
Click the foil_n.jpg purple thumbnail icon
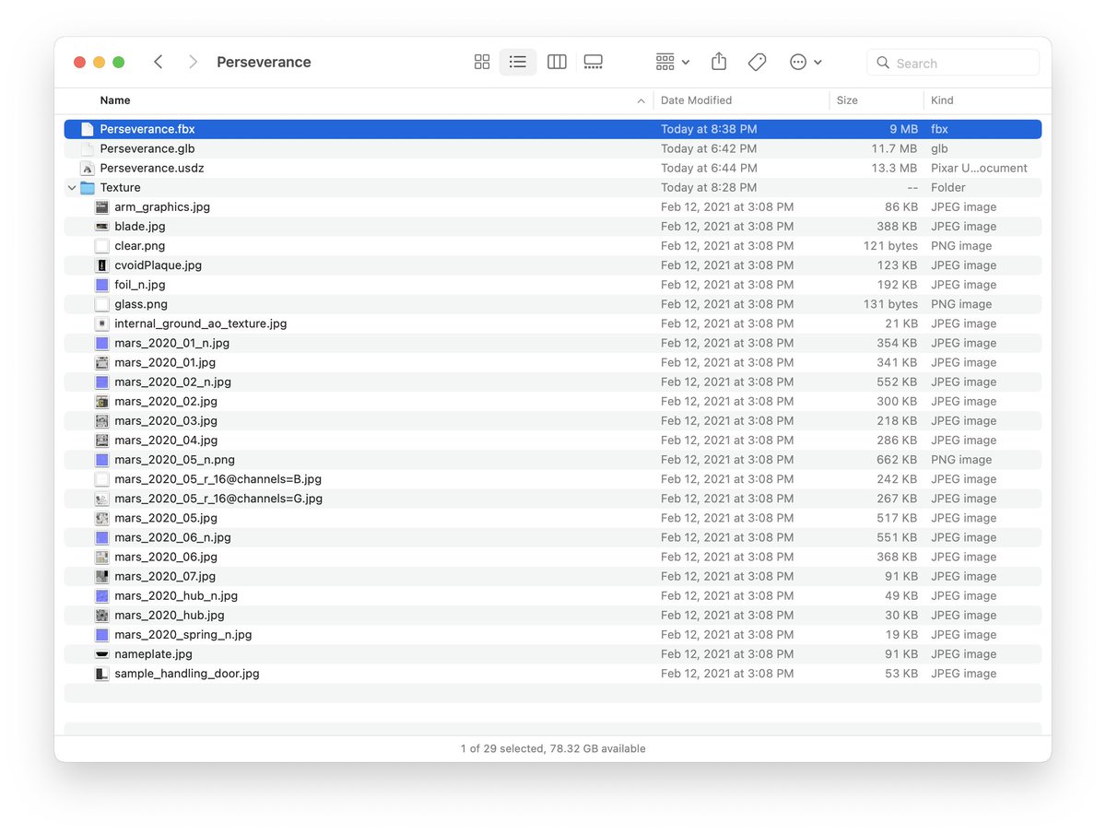coord(102,285)
